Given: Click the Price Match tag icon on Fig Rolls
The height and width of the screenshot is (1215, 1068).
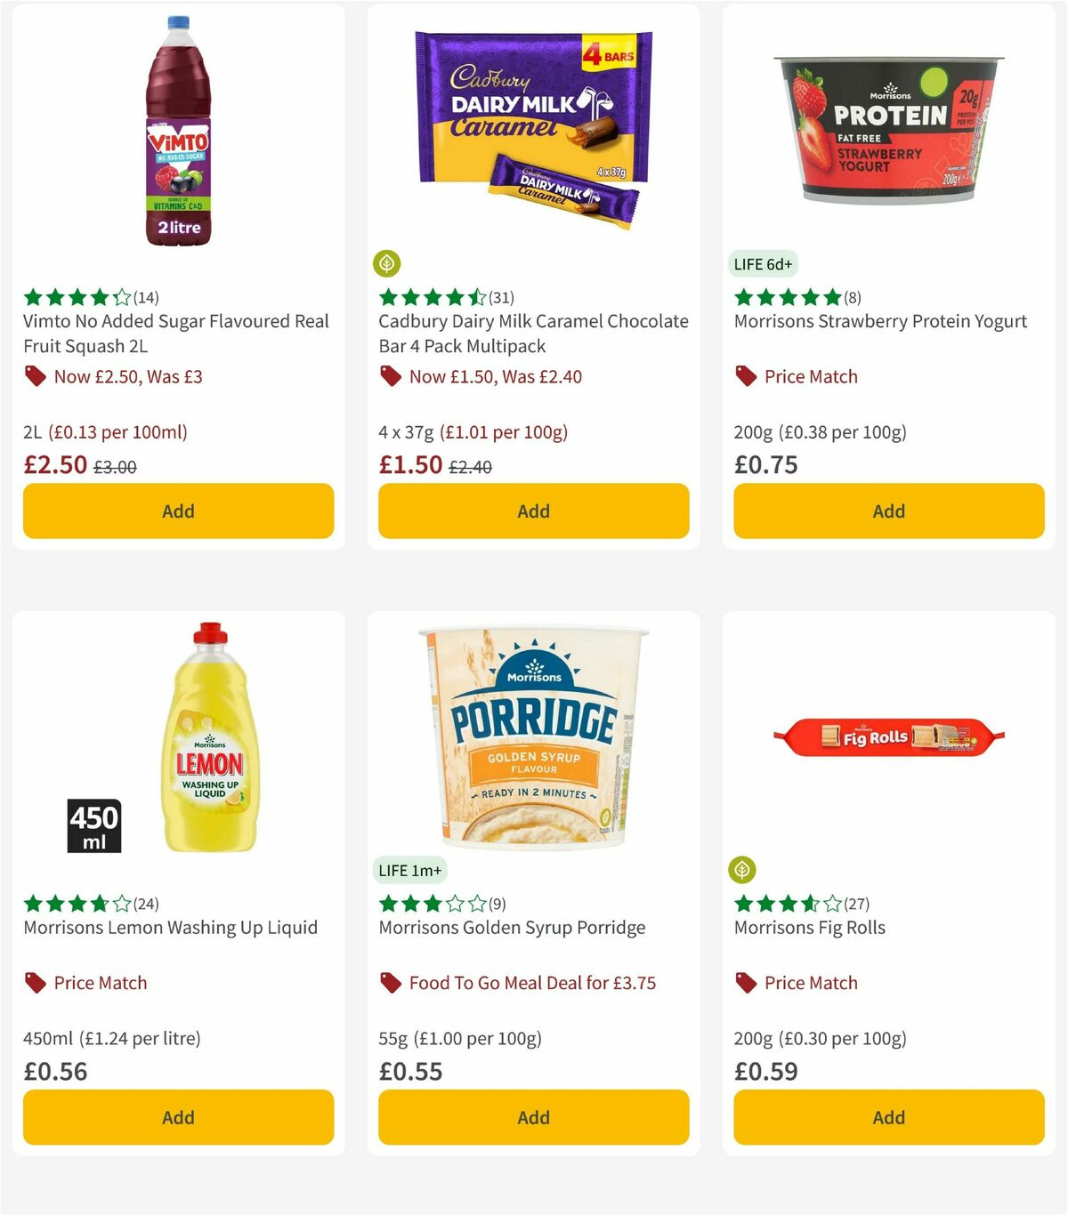Looking at the screenshot, I should (746, 983).
